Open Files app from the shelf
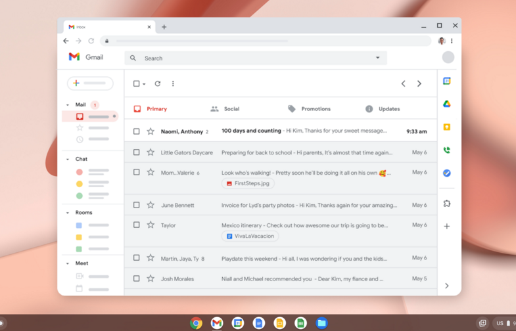The height and width of the screenshot is (331, 516). pos(321,323)
